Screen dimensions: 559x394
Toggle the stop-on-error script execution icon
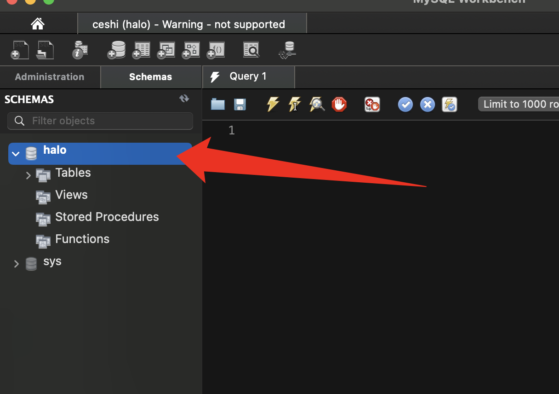click(371, 104)
